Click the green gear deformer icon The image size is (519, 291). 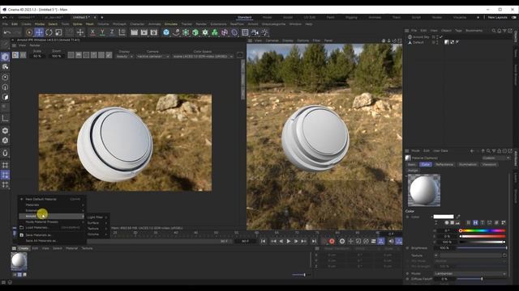click(x=205, y=32)
